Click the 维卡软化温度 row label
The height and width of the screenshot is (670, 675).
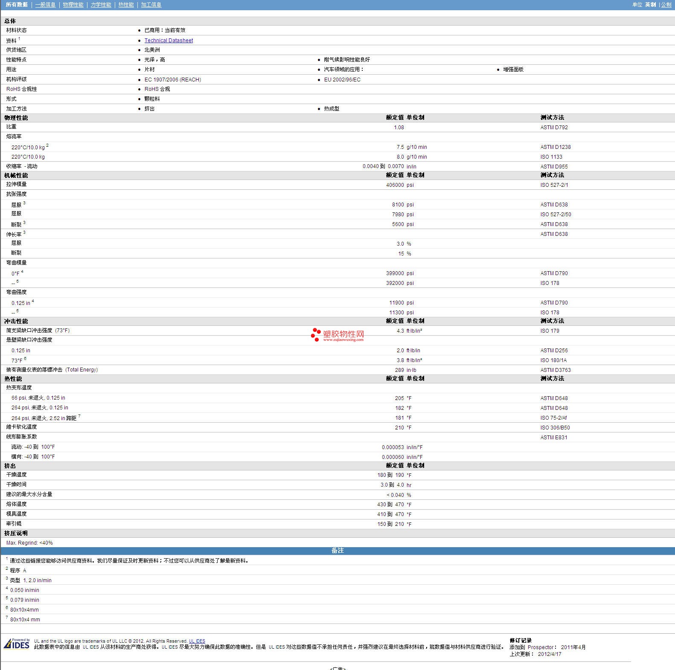point(21,427)
